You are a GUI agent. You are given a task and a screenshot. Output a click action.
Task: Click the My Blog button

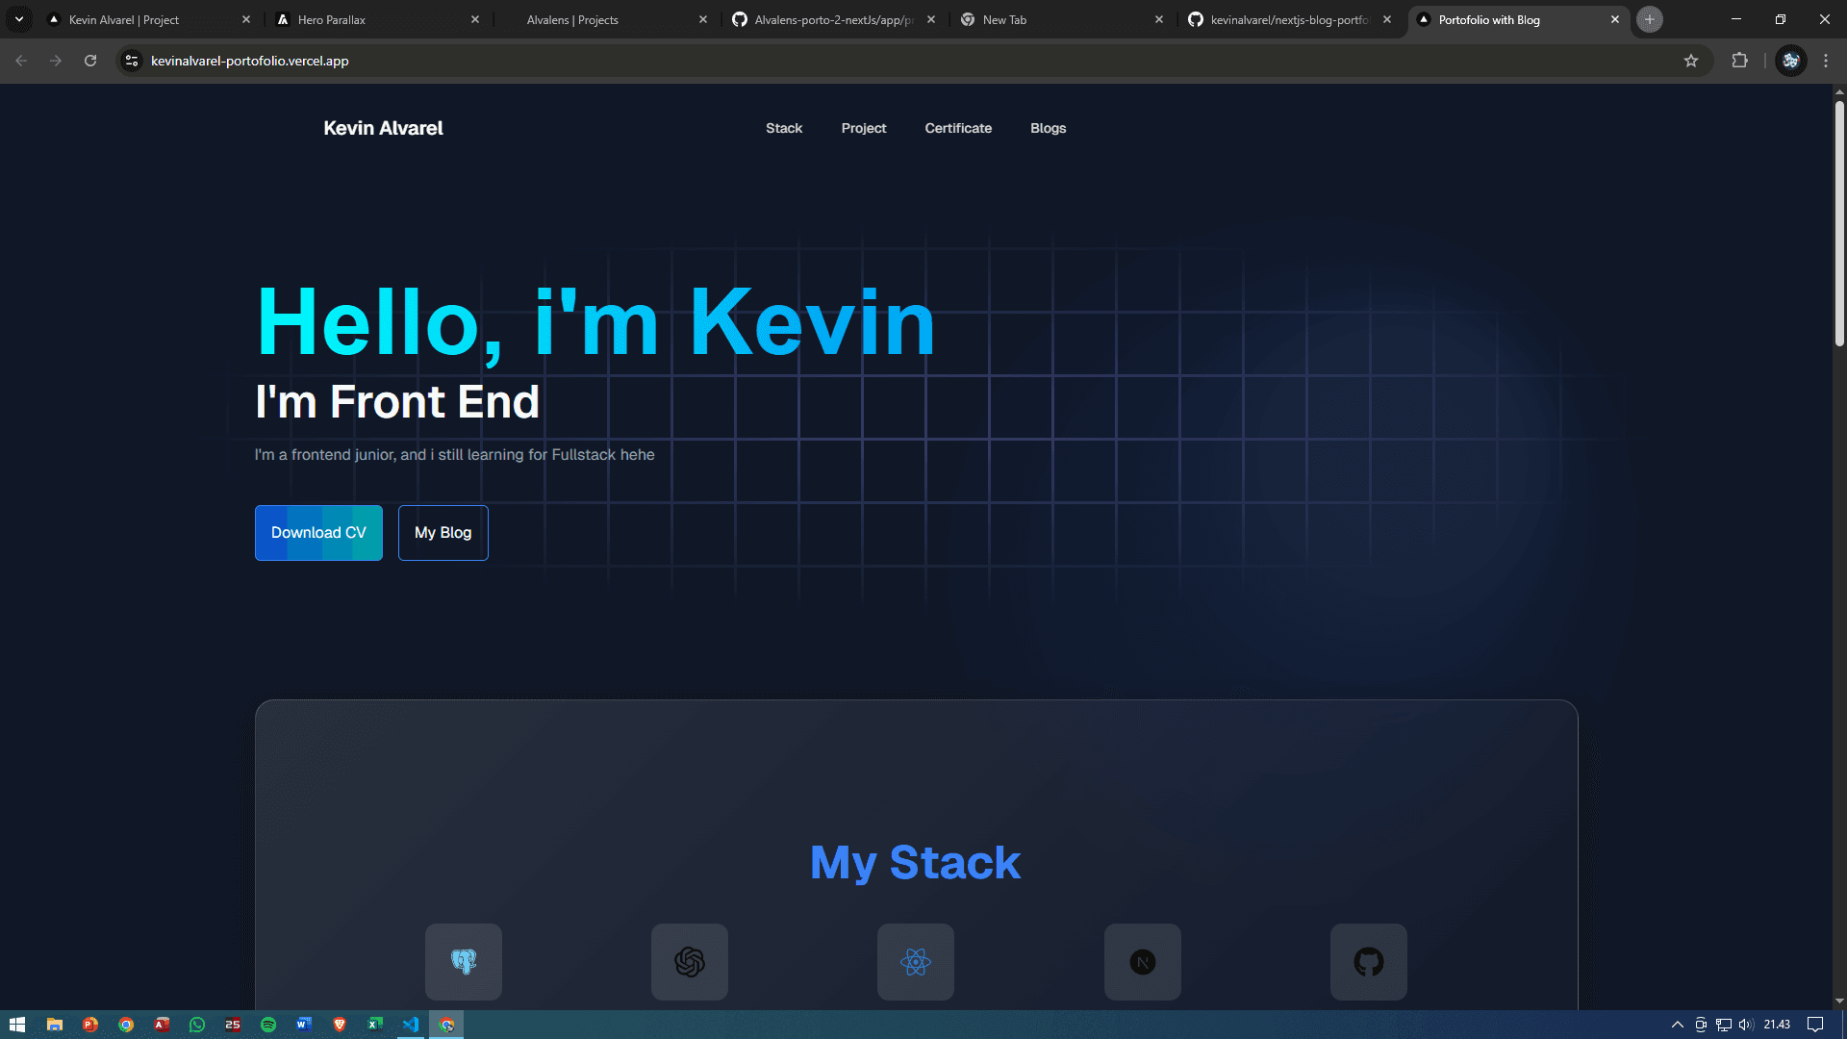443,532
